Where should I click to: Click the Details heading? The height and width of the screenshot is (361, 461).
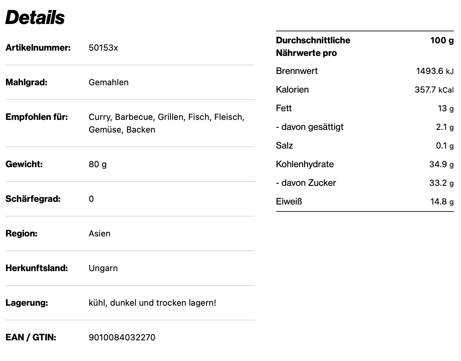tap(35, 17)
